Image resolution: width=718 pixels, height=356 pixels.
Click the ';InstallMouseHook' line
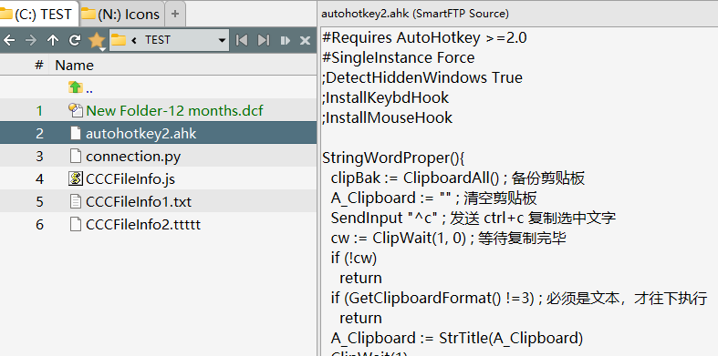(388, 117)
